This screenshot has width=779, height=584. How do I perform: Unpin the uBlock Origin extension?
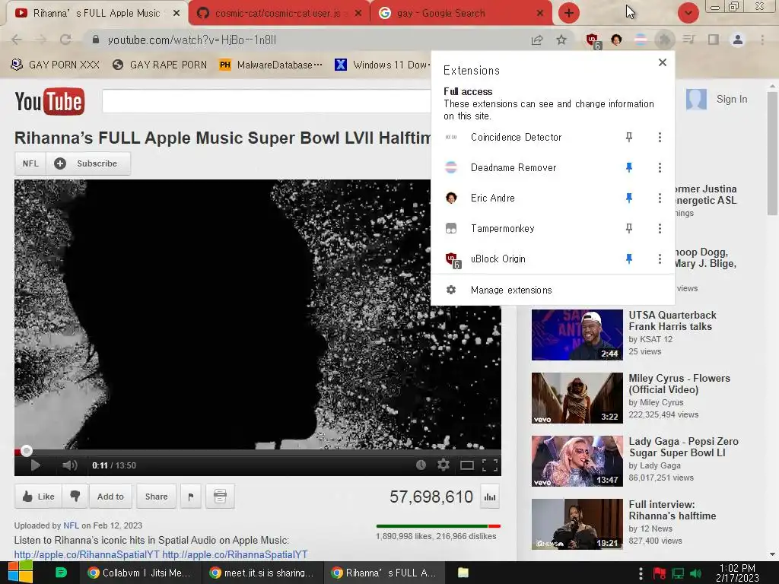tap(629, 259)
